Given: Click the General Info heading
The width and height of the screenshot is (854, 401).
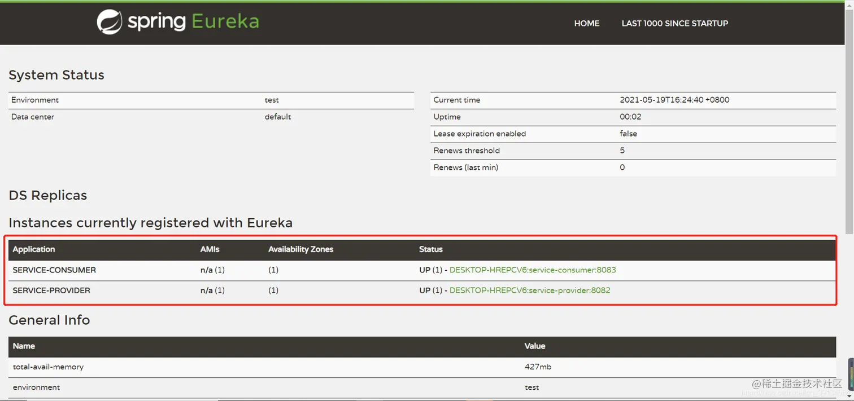Looking at the screenshot, I should 49,320.
